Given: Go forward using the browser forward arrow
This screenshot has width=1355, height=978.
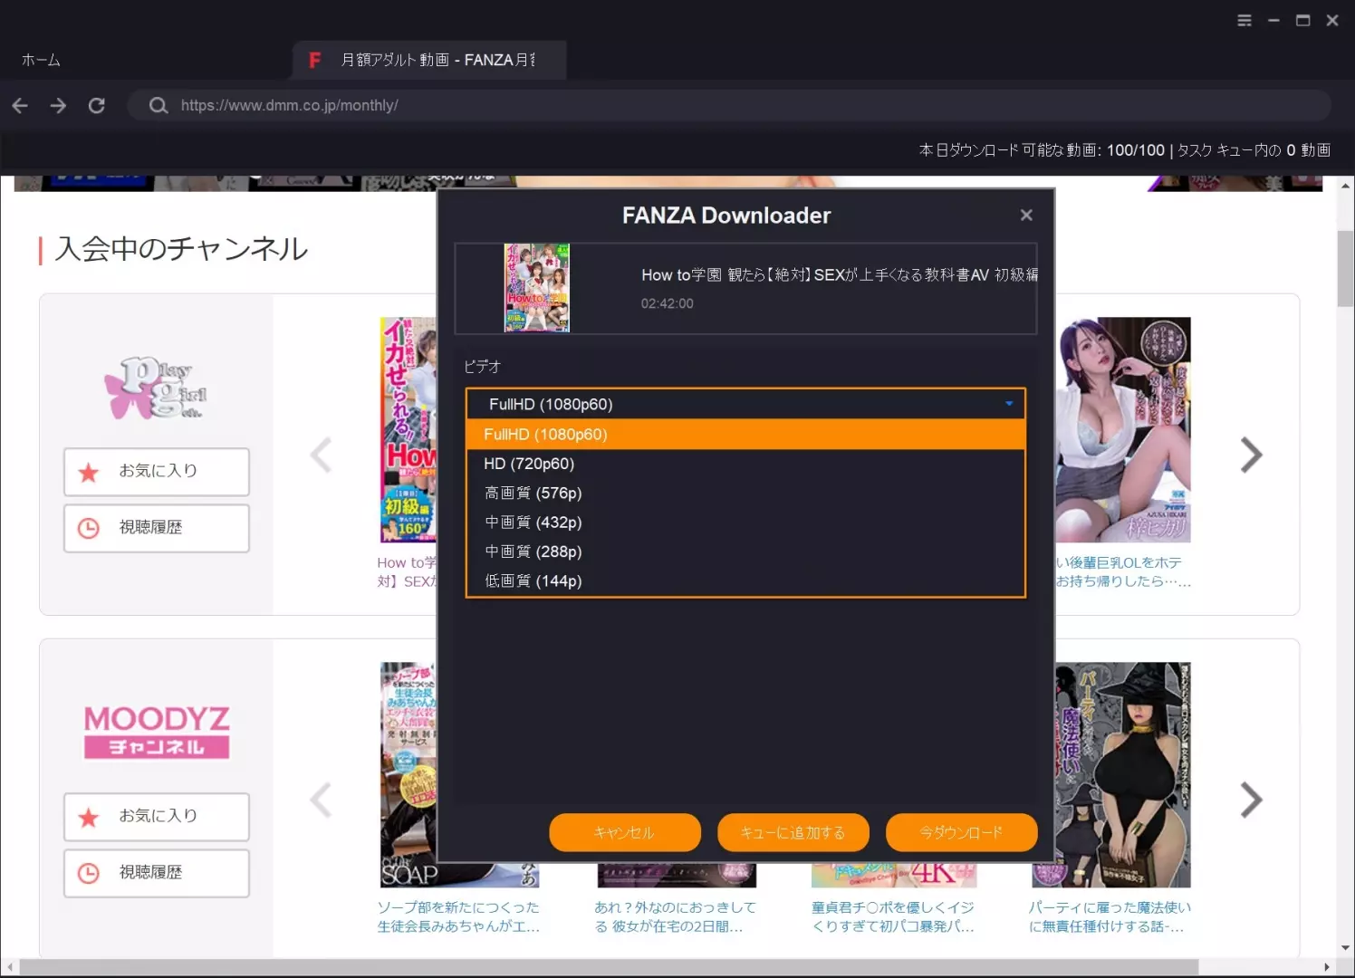Looking at the screenshot, I should pyautogui.click(x=58, y=106).
